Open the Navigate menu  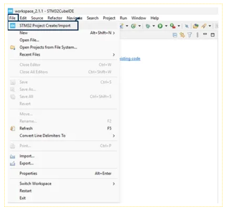(x=74, y=18)
